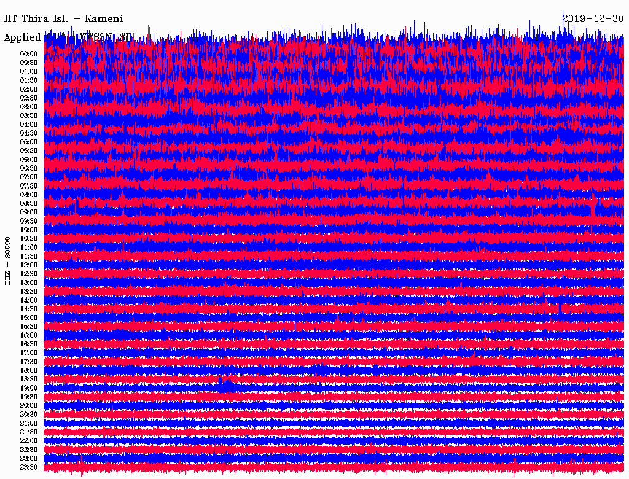Select the 02:30 time label
The height and width of the screenshot is (479, 629).
(x=28, y=98)
